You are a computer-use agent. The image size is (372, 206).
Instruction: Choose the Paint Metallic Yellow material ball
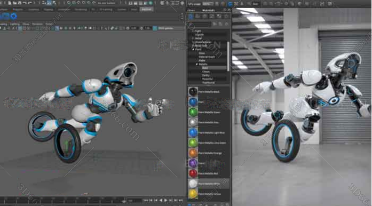pos(193,194)
